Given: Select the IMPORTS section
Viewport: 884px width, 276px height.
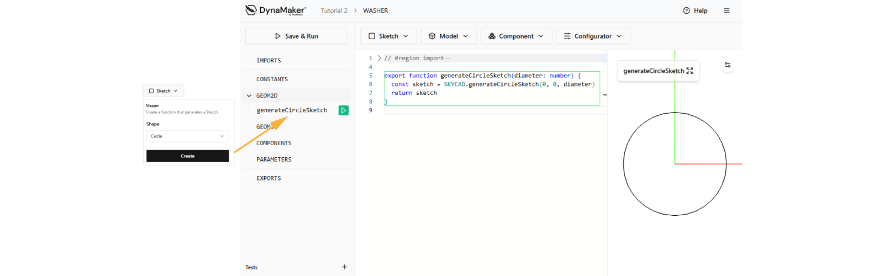Looking at the screenshot, I should point(269,60).
